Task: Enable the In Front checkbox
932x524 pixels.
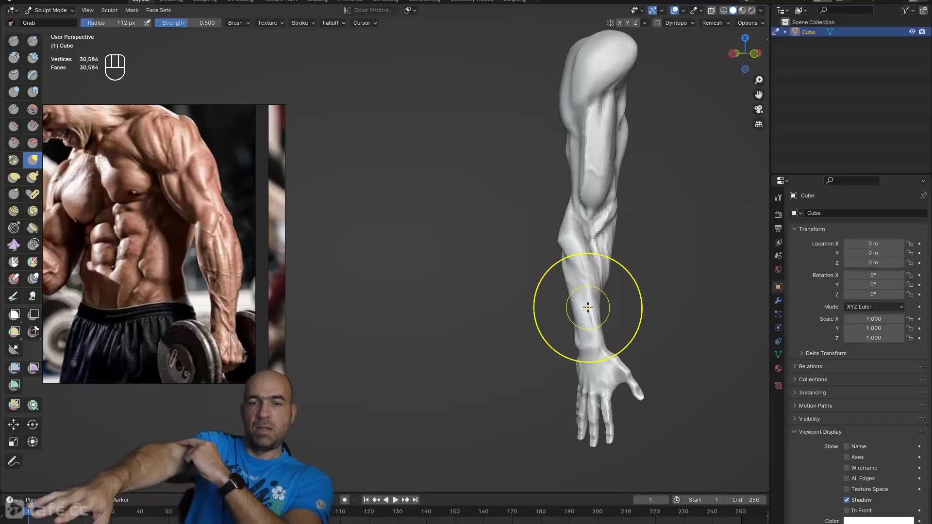Action: 847,510
